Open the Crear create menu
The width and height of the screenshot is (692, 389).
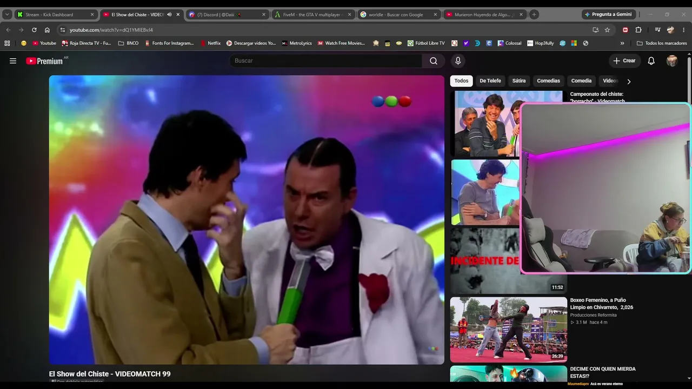point(624,61)
